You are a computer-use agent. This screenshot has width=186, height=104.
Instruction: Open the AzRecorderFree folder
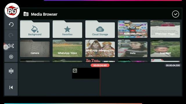click(x=133, y=29)
